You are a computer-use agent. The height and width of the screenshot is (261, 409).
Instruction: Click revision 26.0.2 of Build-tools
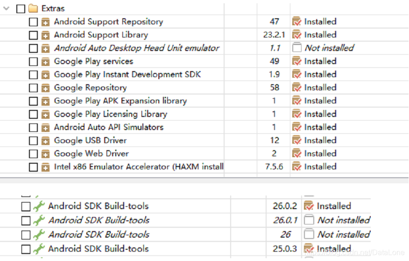tap(285, 206)
